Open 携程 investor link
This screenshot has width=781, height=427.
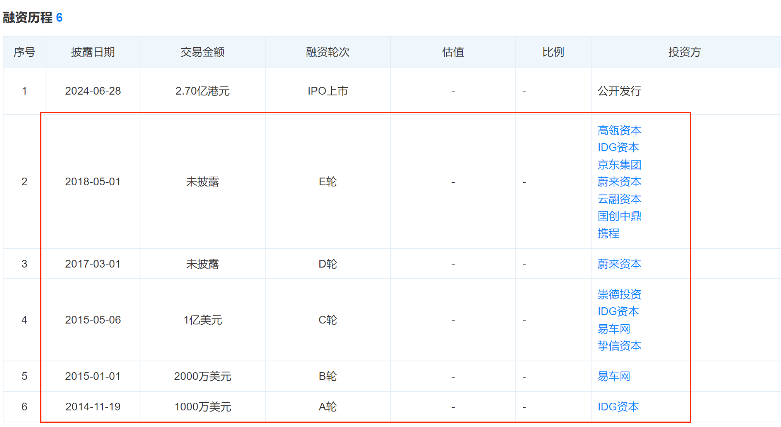coord(608,234)
